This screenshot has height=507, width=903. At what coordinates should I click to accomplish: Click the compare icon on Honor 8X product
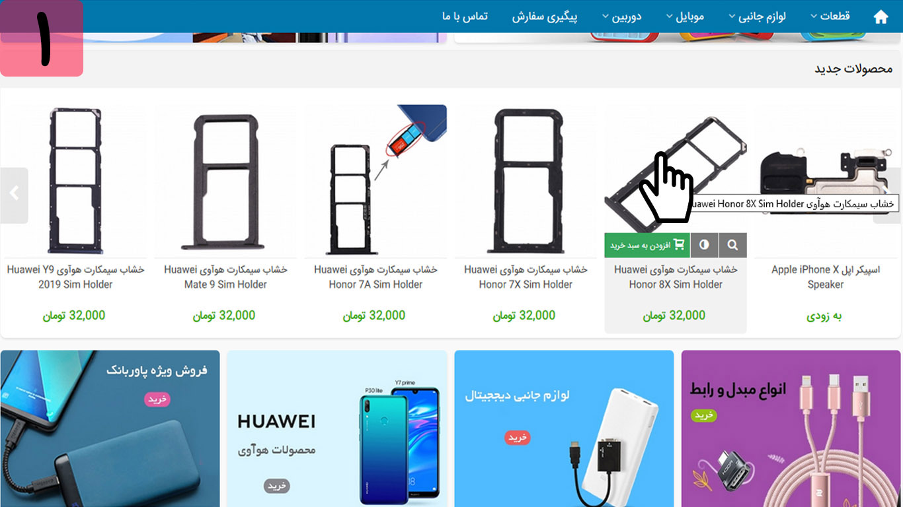click(x=704, y=245)
